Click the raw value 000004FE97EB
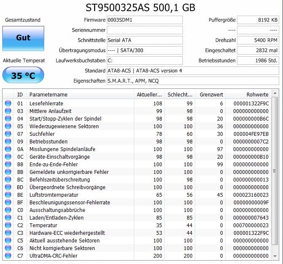Screen dimensions: 283x264 tap(251, 134)
